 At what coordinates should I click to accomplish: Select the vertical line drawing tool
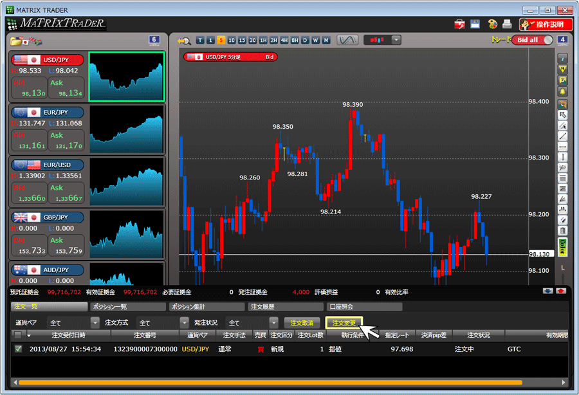(562, 157)
